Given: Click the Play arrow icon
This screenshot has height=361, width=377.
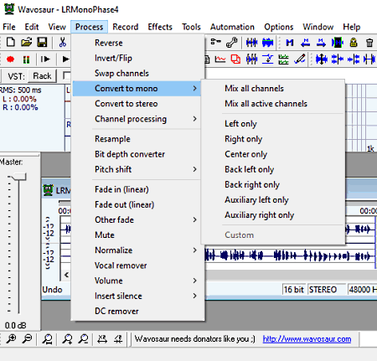Looking at the screenshot, I should pyautogui.click(x=65, y=59).
